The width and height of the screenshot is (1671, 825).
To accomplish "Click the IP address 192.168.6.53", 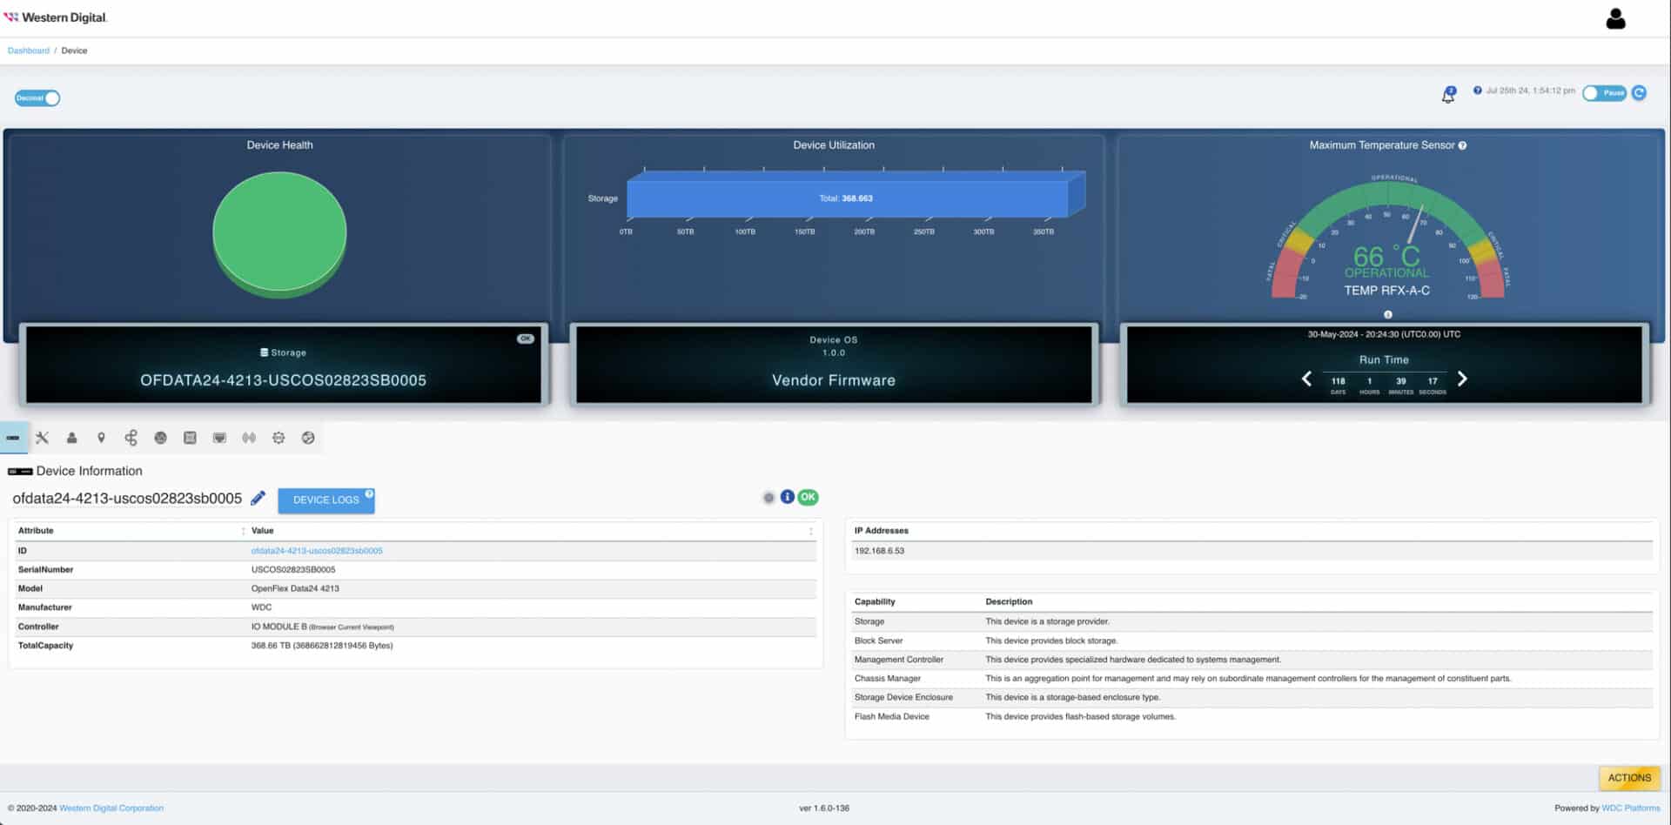I will (x=879, y=551).
